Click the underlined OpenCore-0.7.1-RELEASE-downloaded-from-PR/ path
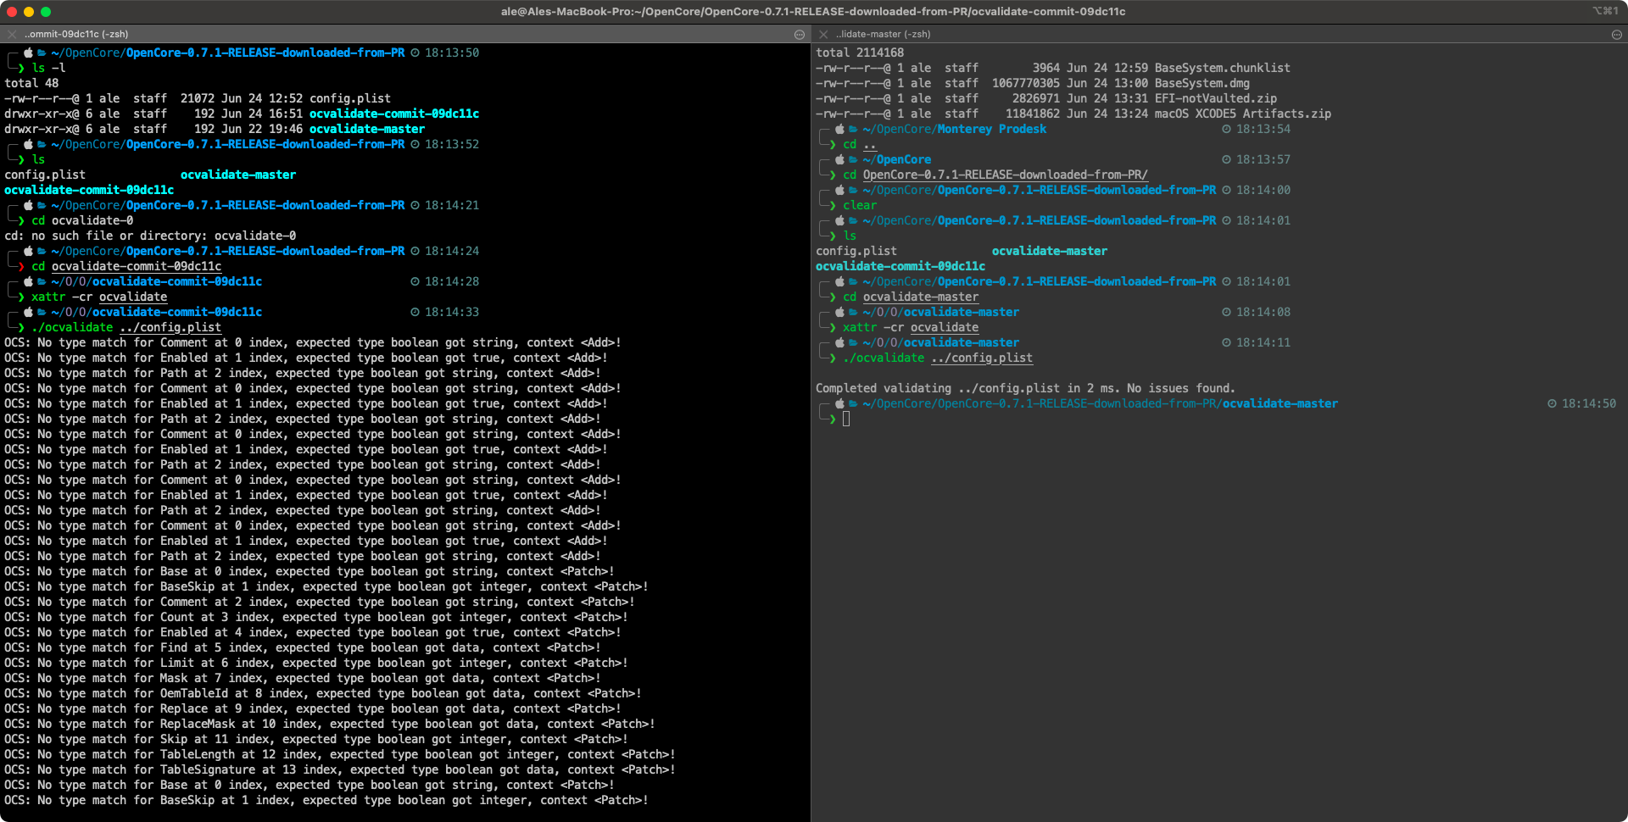This screenshot has width=1628, height=822. tap(1005, 175)
